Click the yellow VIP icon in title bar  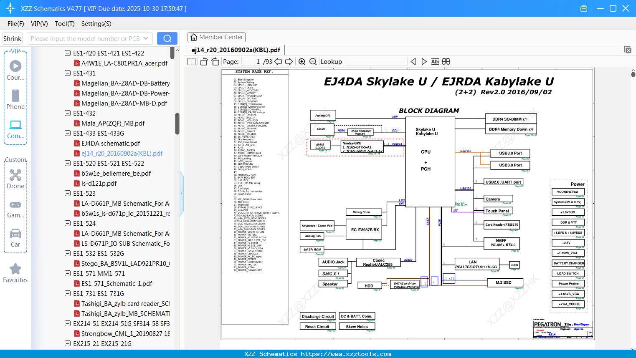tap(584, 8)
